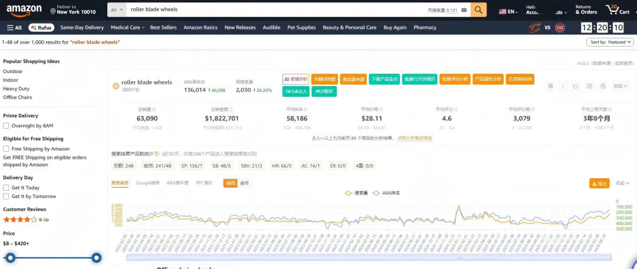The image size is (637, 269).
Task: Check Get It by Tomorrow checkbox
Action: pyautogui.click(x=6, y=196)
